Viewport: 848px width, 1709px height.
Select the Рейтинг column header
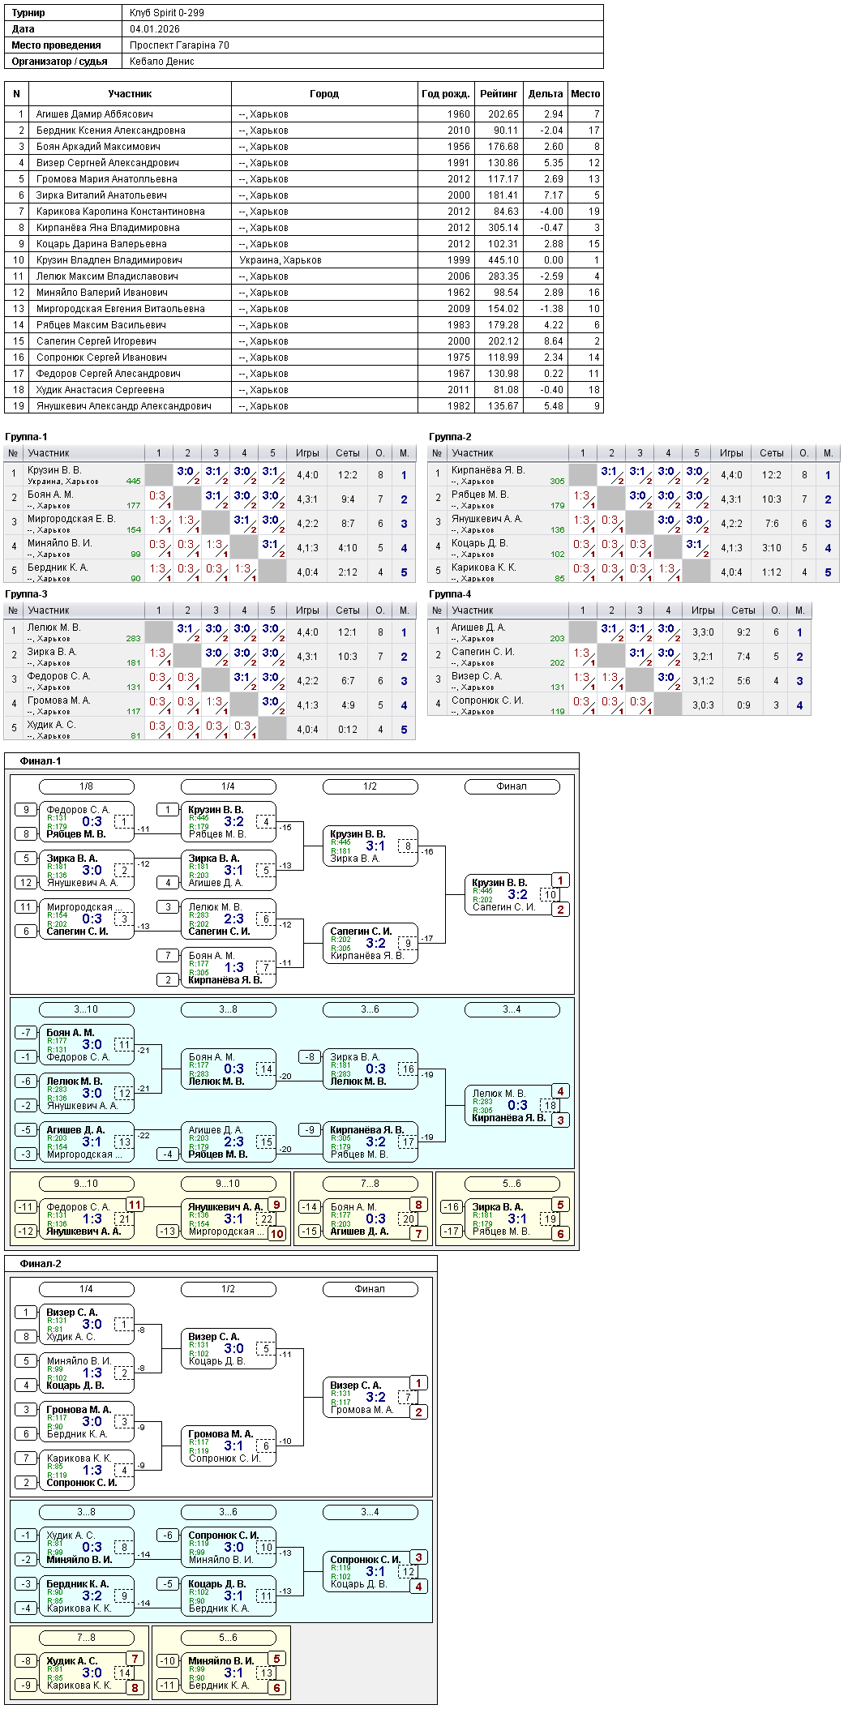pos(499,94)
